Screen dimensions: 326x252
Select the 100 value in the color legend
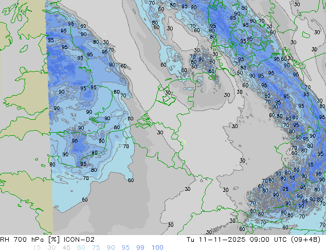157,248
